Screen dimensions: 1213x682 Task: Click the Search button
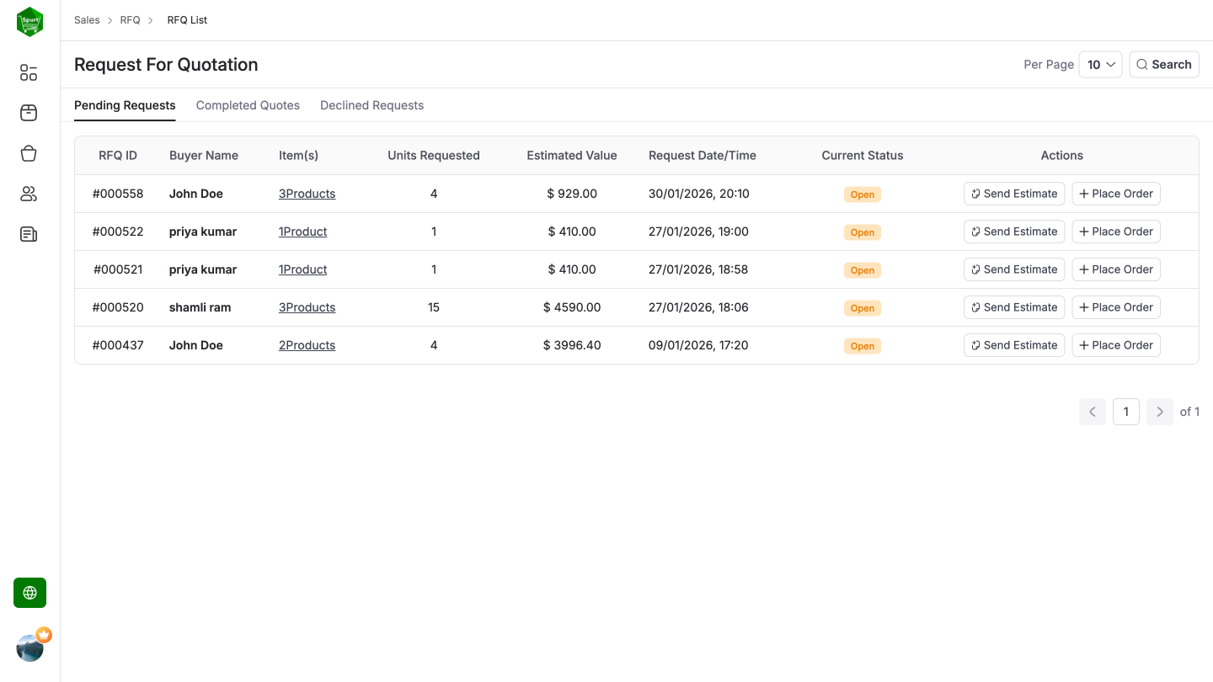pos(1164,64)
